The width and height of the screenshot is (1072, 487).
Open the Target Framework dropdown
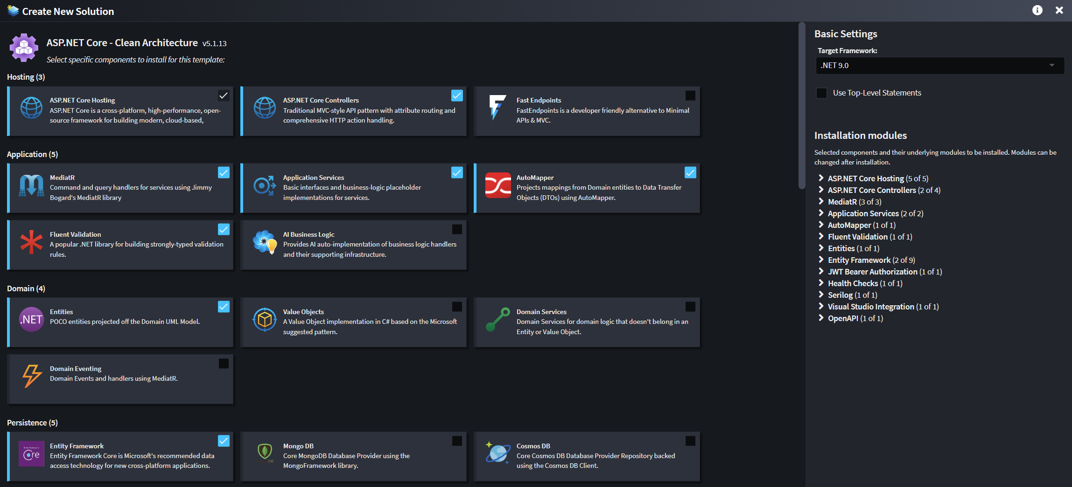939,66
